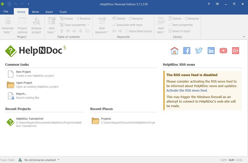This screenshot has height=163, width=248.
Task: Click the table of contents list view icon
Action: (x=87, y=31)
